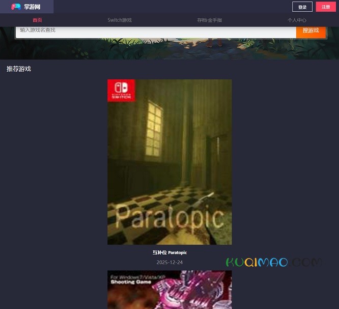Click the 注册 register button
This screenshot has height=309, width=339.
click(326, 7)
